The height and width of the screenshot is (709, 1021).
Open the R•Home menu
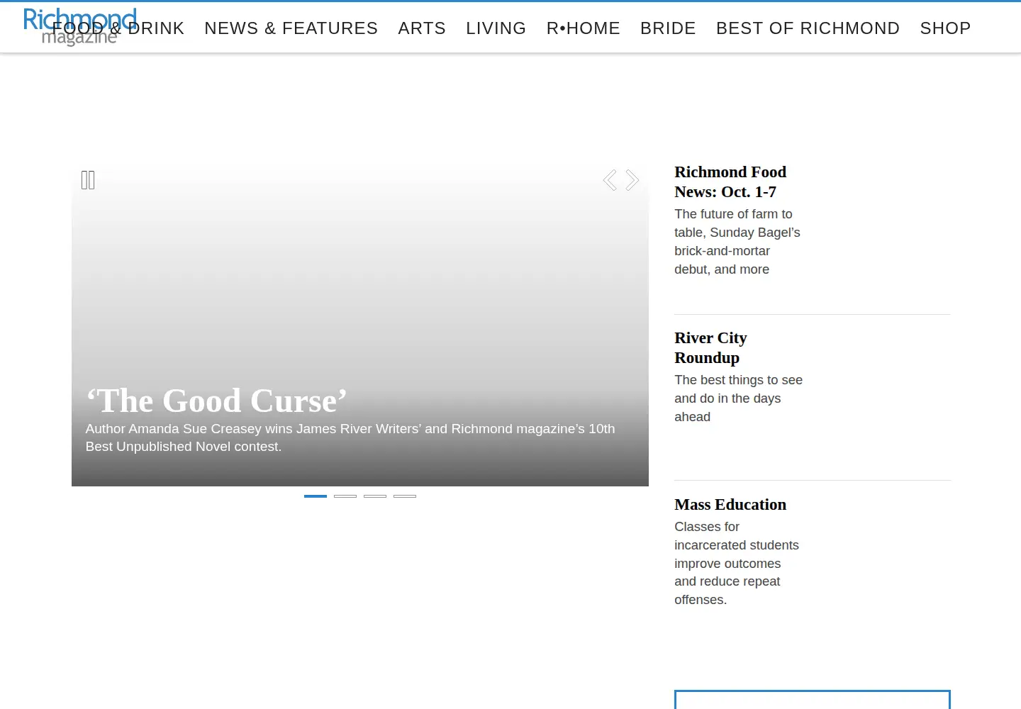coord(584,28)
